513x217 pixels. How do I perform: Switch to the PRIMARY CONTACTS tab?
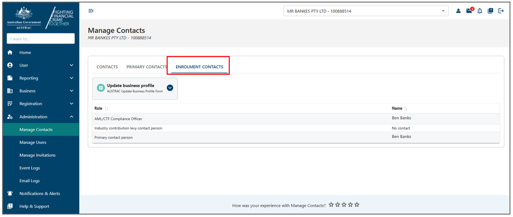[x=147, y=67]
